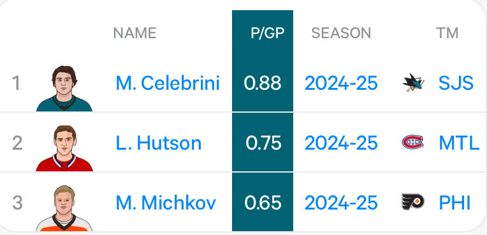Sort by the NAME column header

pyautogui.click(x=134, y=33)
